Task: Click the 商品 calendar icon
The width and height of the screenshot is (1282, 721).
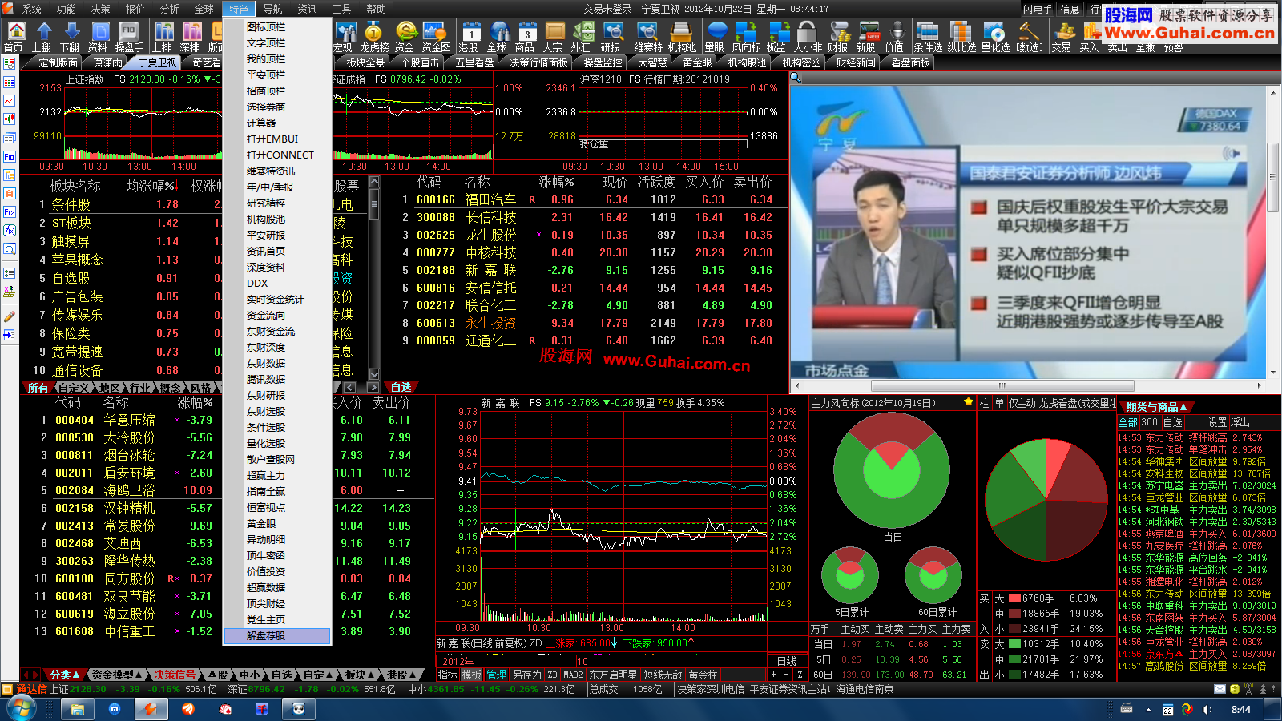Action: 525,37
